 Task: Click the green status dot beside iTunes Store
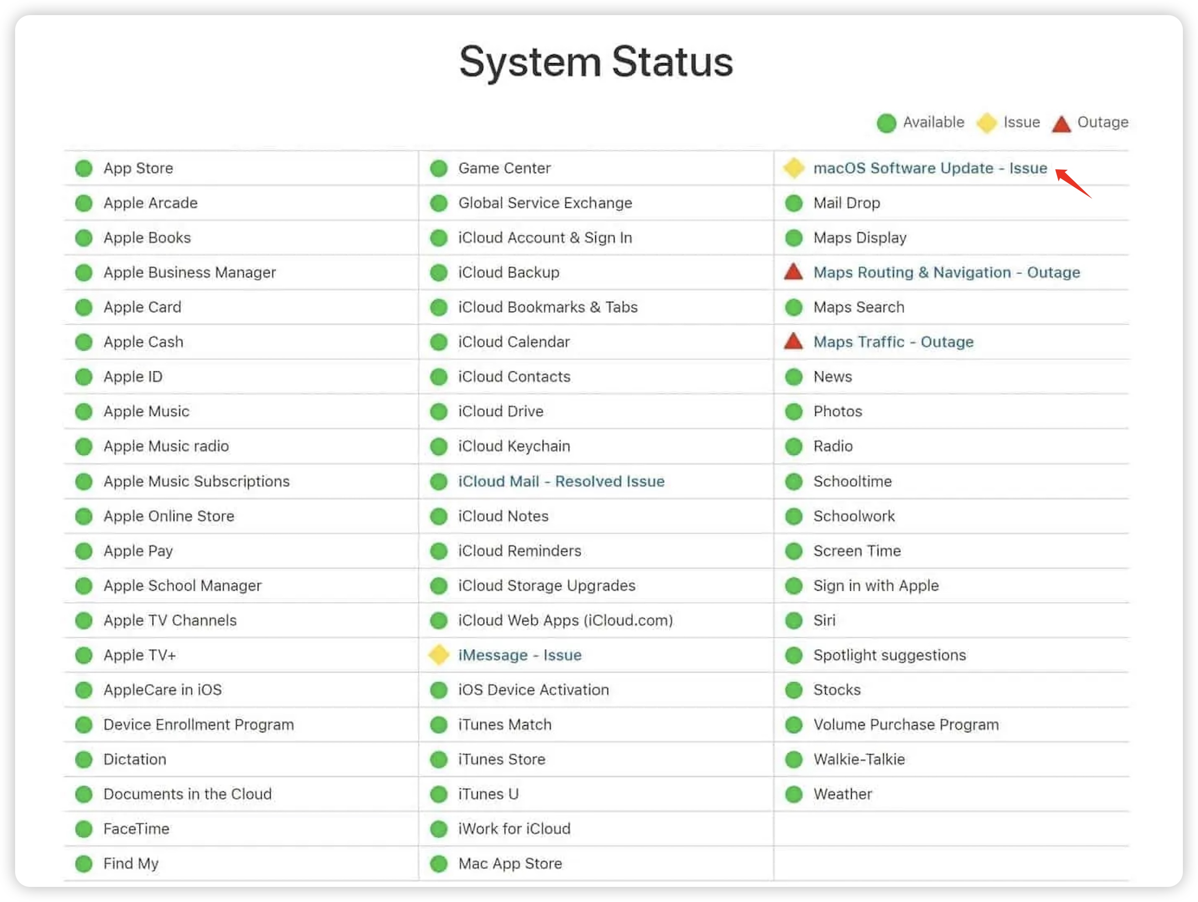click(x=439, y=759)
